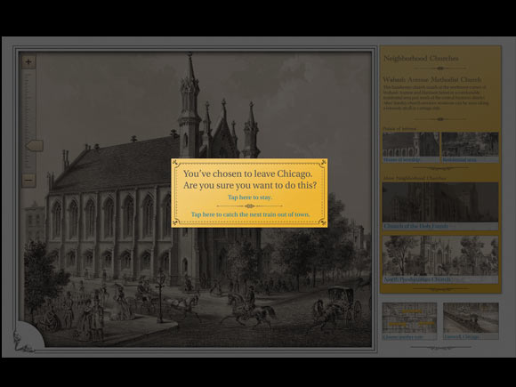Click the Church of the Holy Family link
The width and height of the screenshot is (516, 387).
pyautogui.click(x=416, y=226)
